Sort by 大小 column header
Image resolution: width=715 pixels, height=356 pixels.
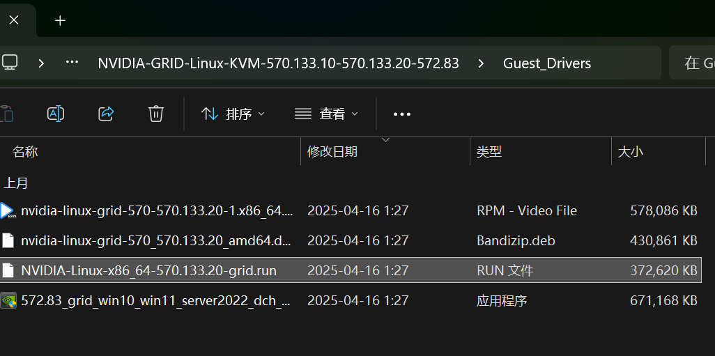pyautogui.click(x=630, y=151)
